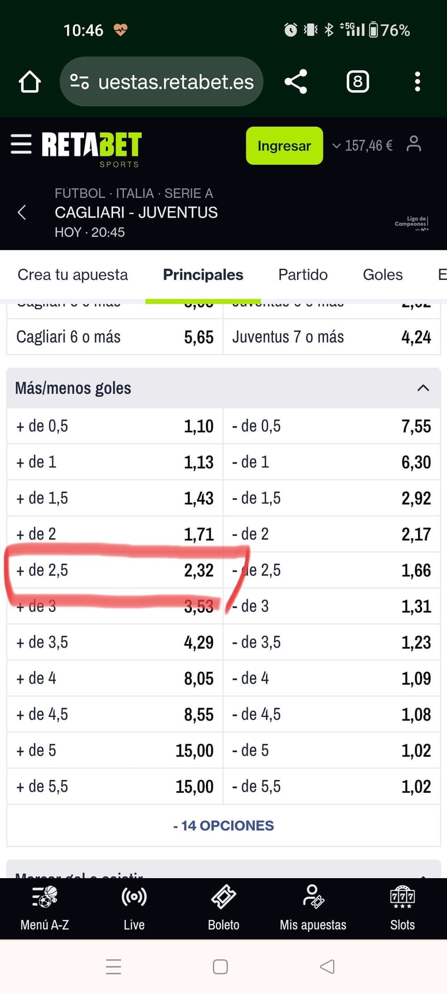Open the Retabet hamburger menu
This screenshot has height=994, width=447.
pyautogui.click(x=21, y=144)
